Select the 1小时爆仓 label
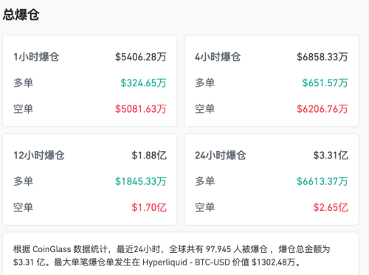 coord(36,57)
